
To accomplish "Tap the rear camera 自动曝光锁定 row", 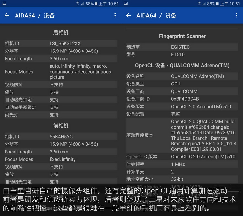I will point(61,100).
